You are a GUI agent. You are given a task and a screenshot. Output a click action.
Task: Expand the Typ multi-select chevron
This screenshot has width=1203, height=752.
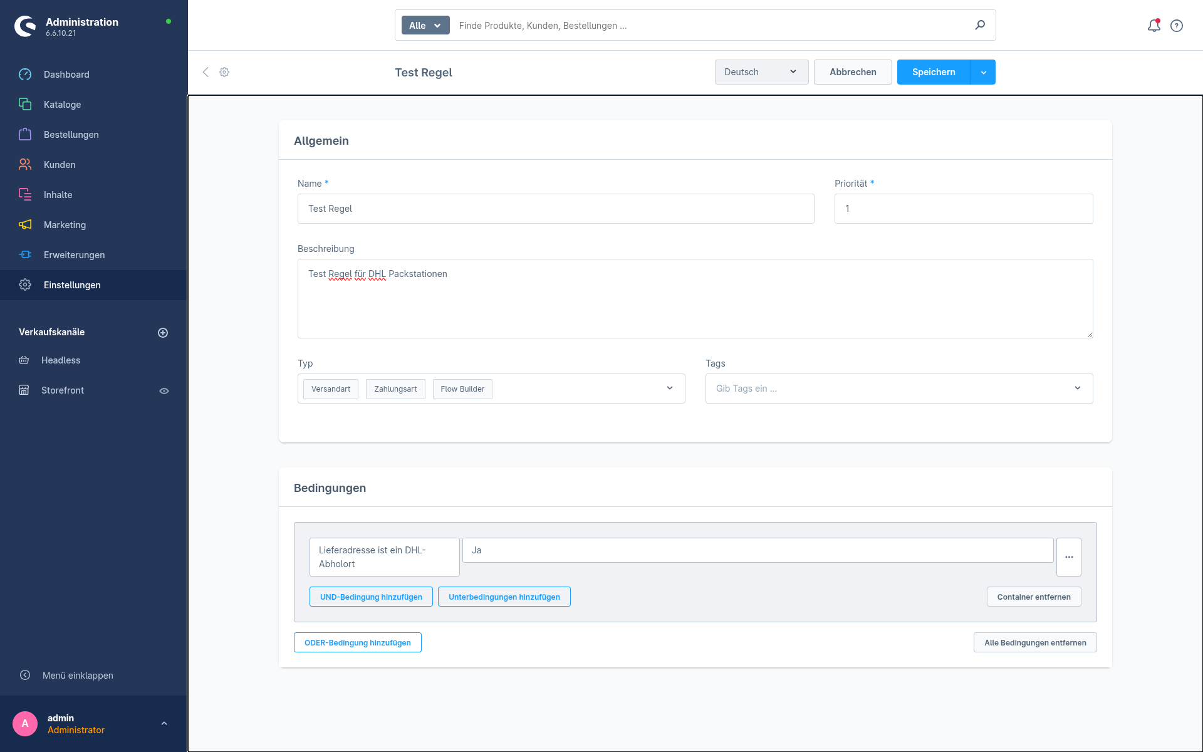pos(670,389)
